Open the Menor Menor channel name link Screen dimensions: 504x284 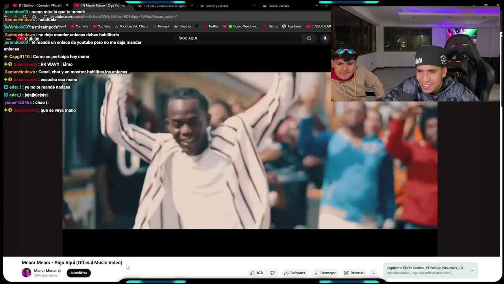[x=45, y=271]
